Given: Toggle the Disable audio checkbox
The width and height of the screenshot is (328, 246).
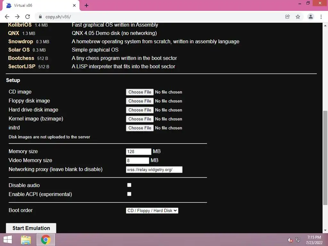Looking at the screenshot, I should [129, 185].
